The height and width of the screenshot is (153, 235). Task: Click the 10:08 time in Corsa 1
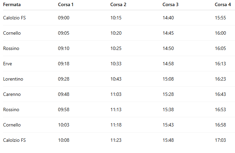(64, 140)
